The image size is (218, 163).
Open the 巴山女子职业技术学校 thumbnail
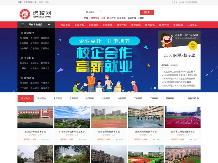(35, 117)
